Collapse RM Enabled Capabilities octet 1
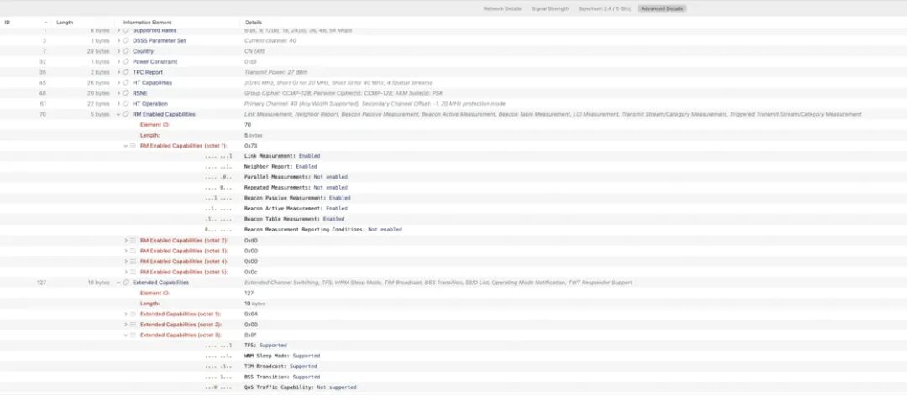This screenshot has height=395, width=907. coord(125,146)
